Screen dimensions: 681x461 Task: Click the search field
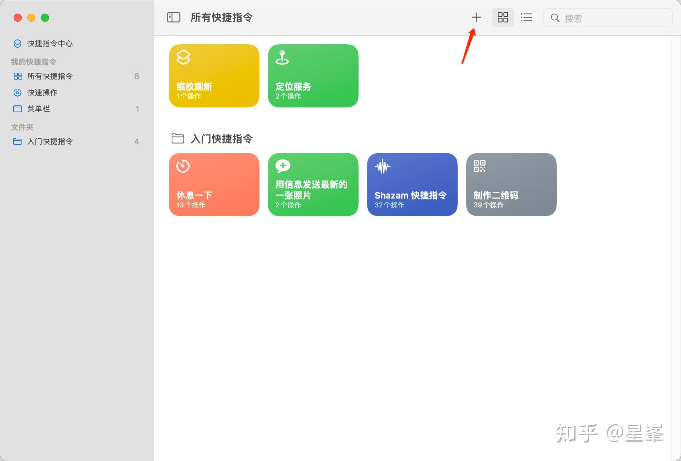(613, 18)
